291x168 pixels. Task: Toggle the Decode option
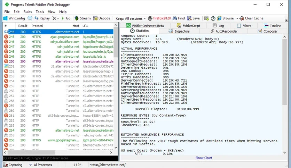coord(102,18)
